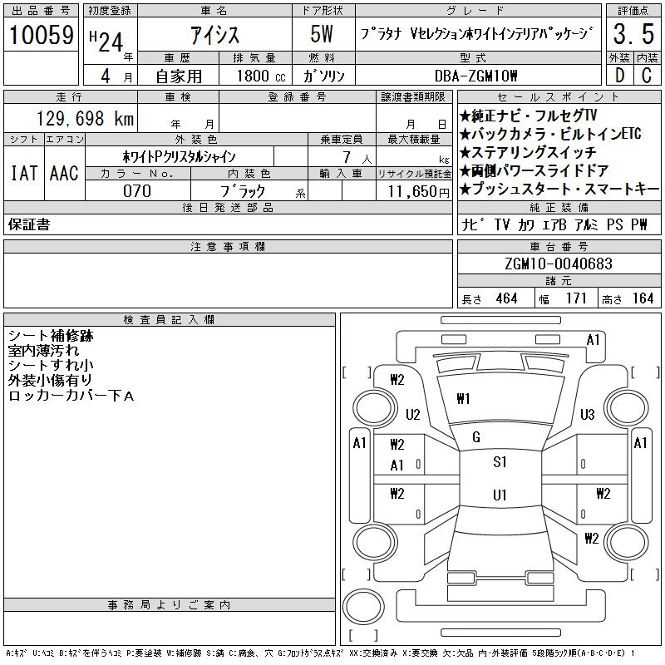This screenshot has height=665, width=665.
Task: Click the interior grade C
Action: 647,76
